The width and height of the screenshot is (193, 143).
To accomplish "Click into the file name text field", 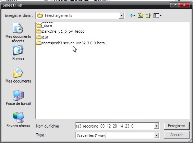I will pos(115,126).
